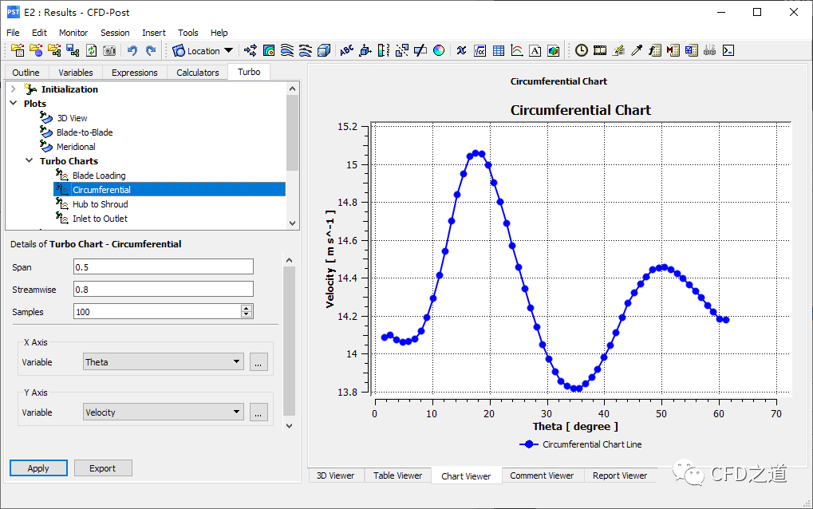Open the X Axis Variable Theta dropdown

pyautogui.click(x=164, y=362)
